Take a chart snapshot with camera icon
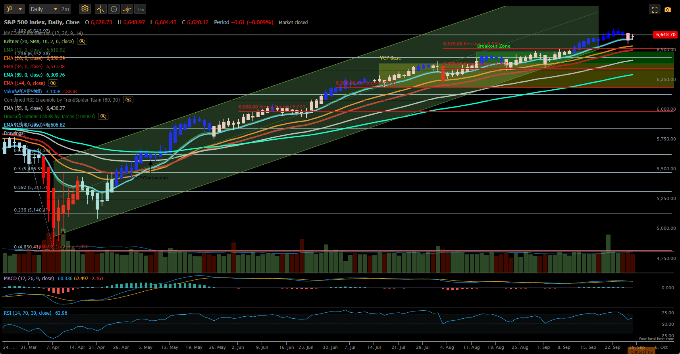 pyautogui.click(x=668, y=10)
